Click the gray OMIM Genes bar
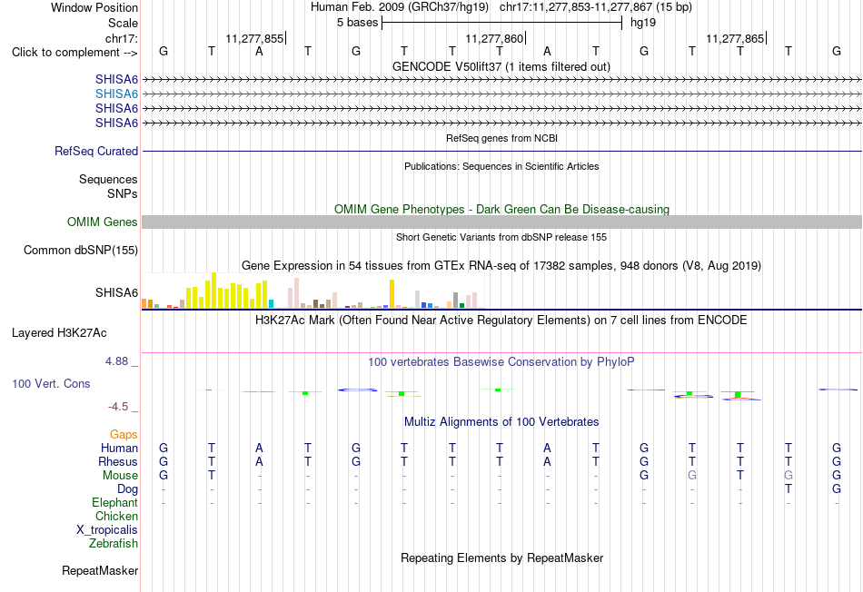The height and width of the screenshot is (592, 863). coord(501,222)
